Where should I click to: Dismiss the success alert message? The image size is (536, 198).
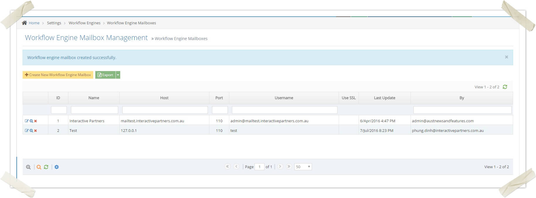click(506, 57)
